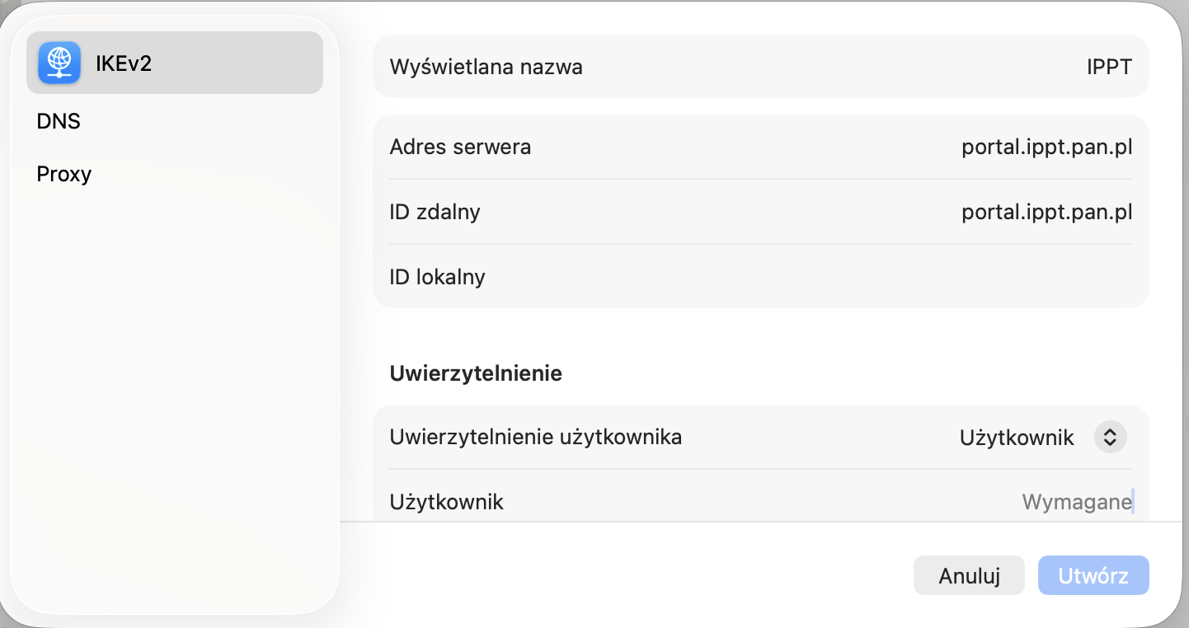The width and height of the screenshot is (1189, 628).
Task: Click the IKEv2 globe network icon
Action: 59,63
